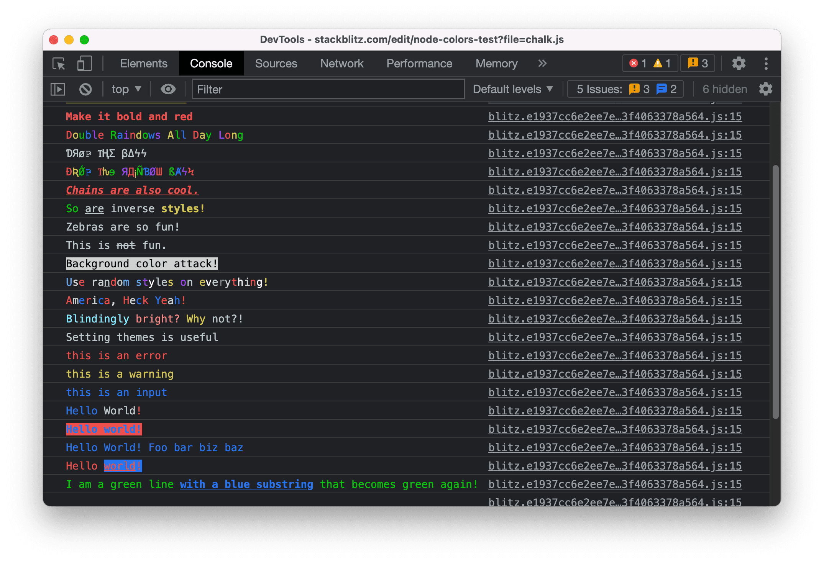The width and height of the screenshot is (824, 563).
Task: Expand the hidden messages count
Action: (x=722, y=89)
